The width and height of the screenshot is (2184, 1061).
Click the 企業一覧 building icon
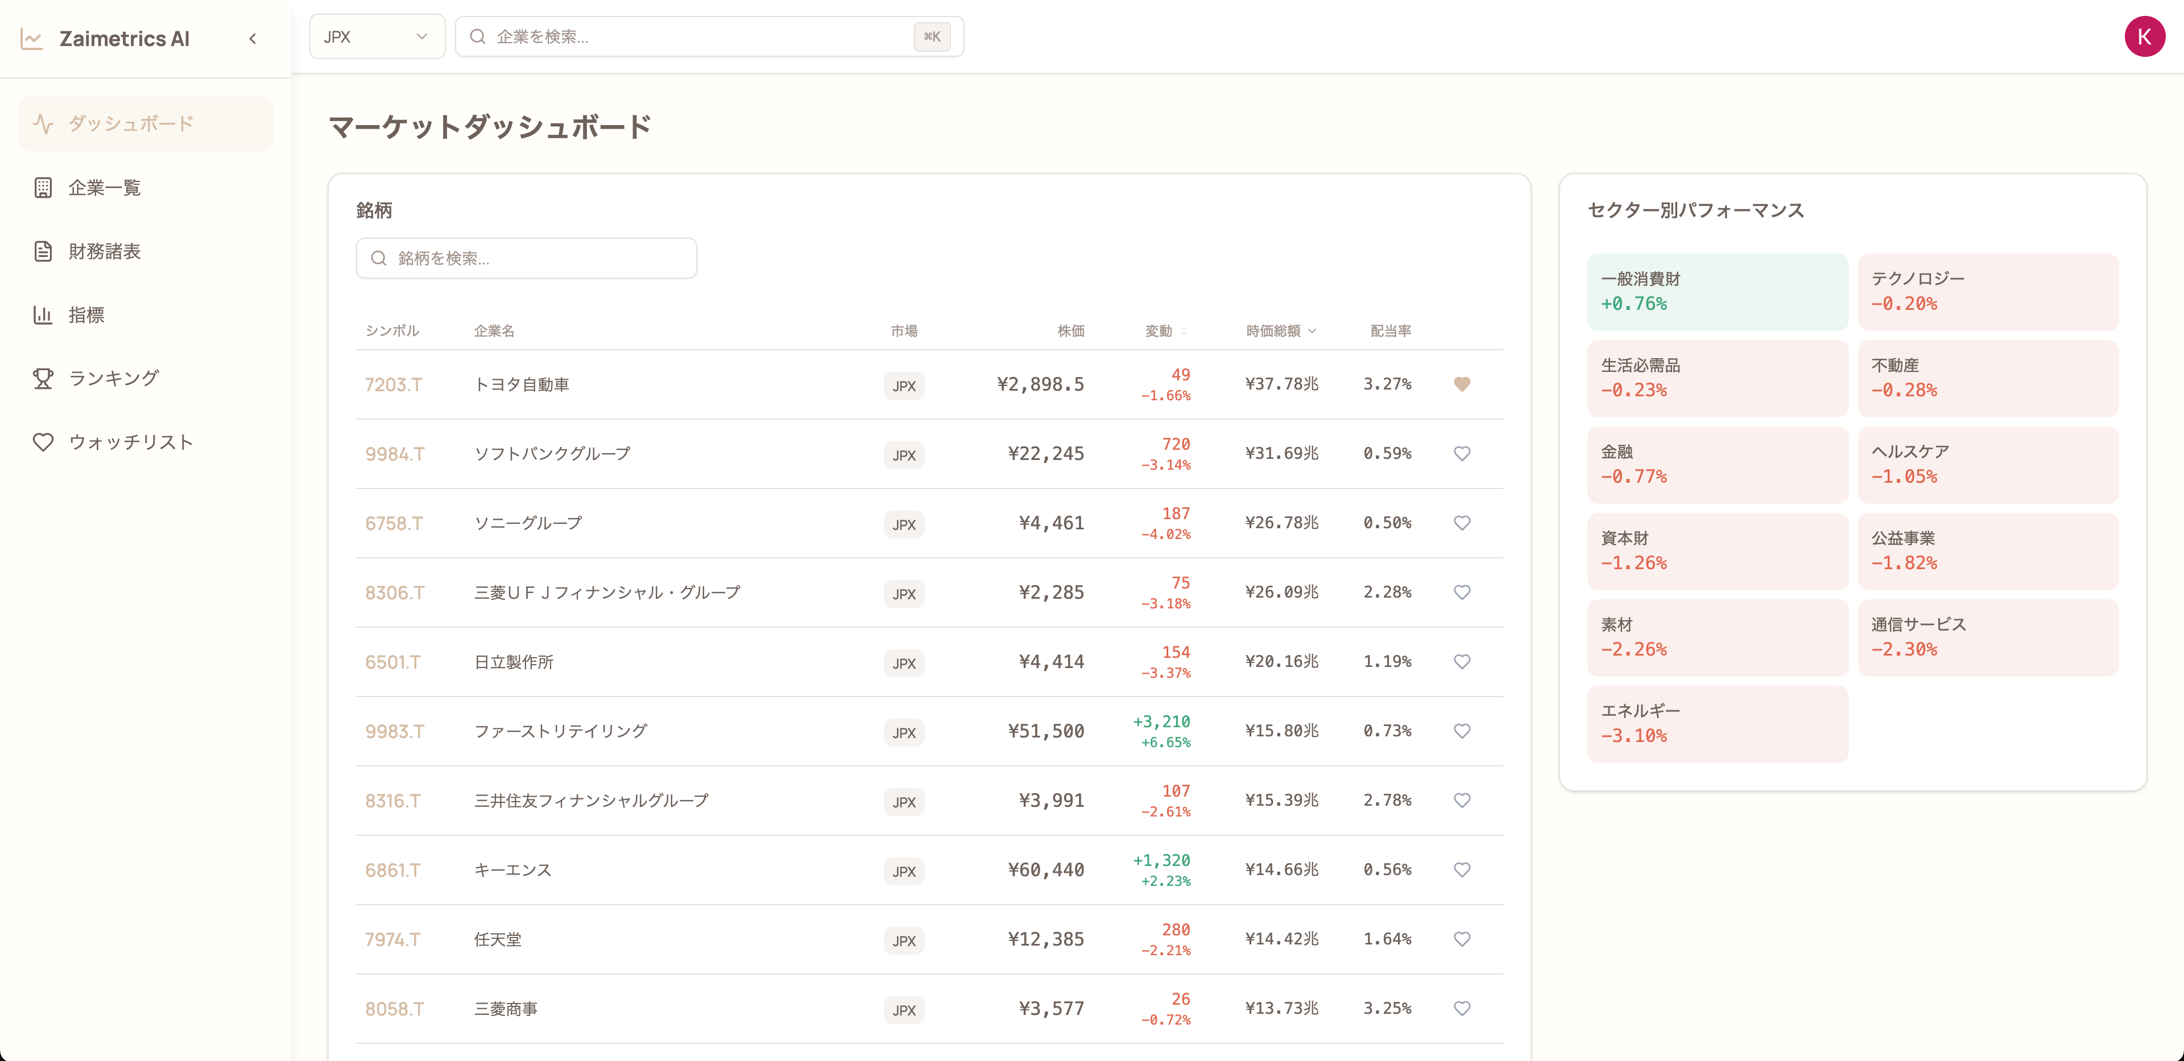[x=43, y=187]
